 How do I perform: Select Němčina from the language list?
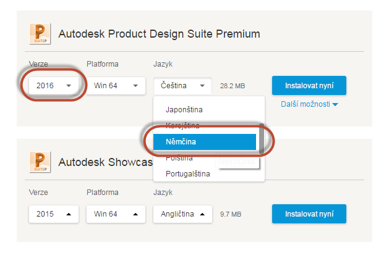(205, 142)
